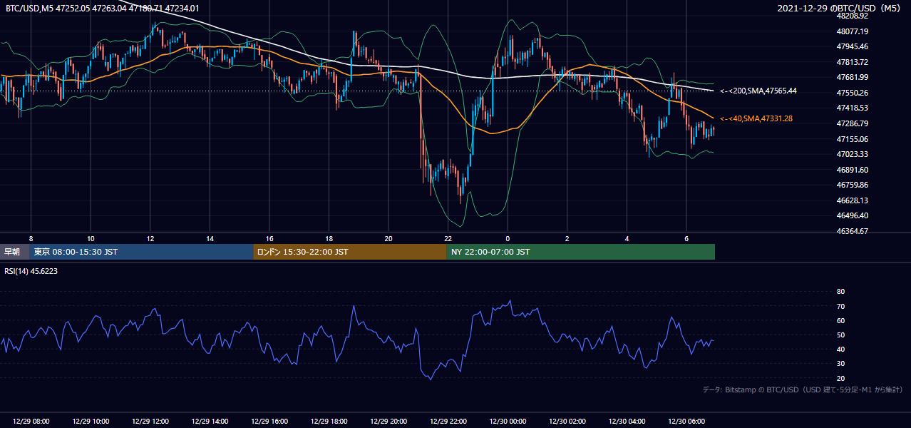Click the price axis label 48077.19

(852, 31)
